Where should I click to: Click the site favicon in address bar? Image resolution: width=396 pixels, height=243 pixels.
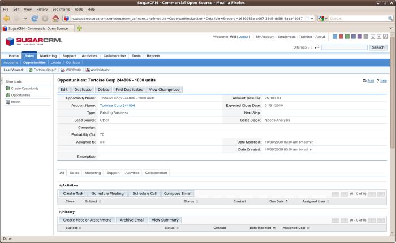66,19
